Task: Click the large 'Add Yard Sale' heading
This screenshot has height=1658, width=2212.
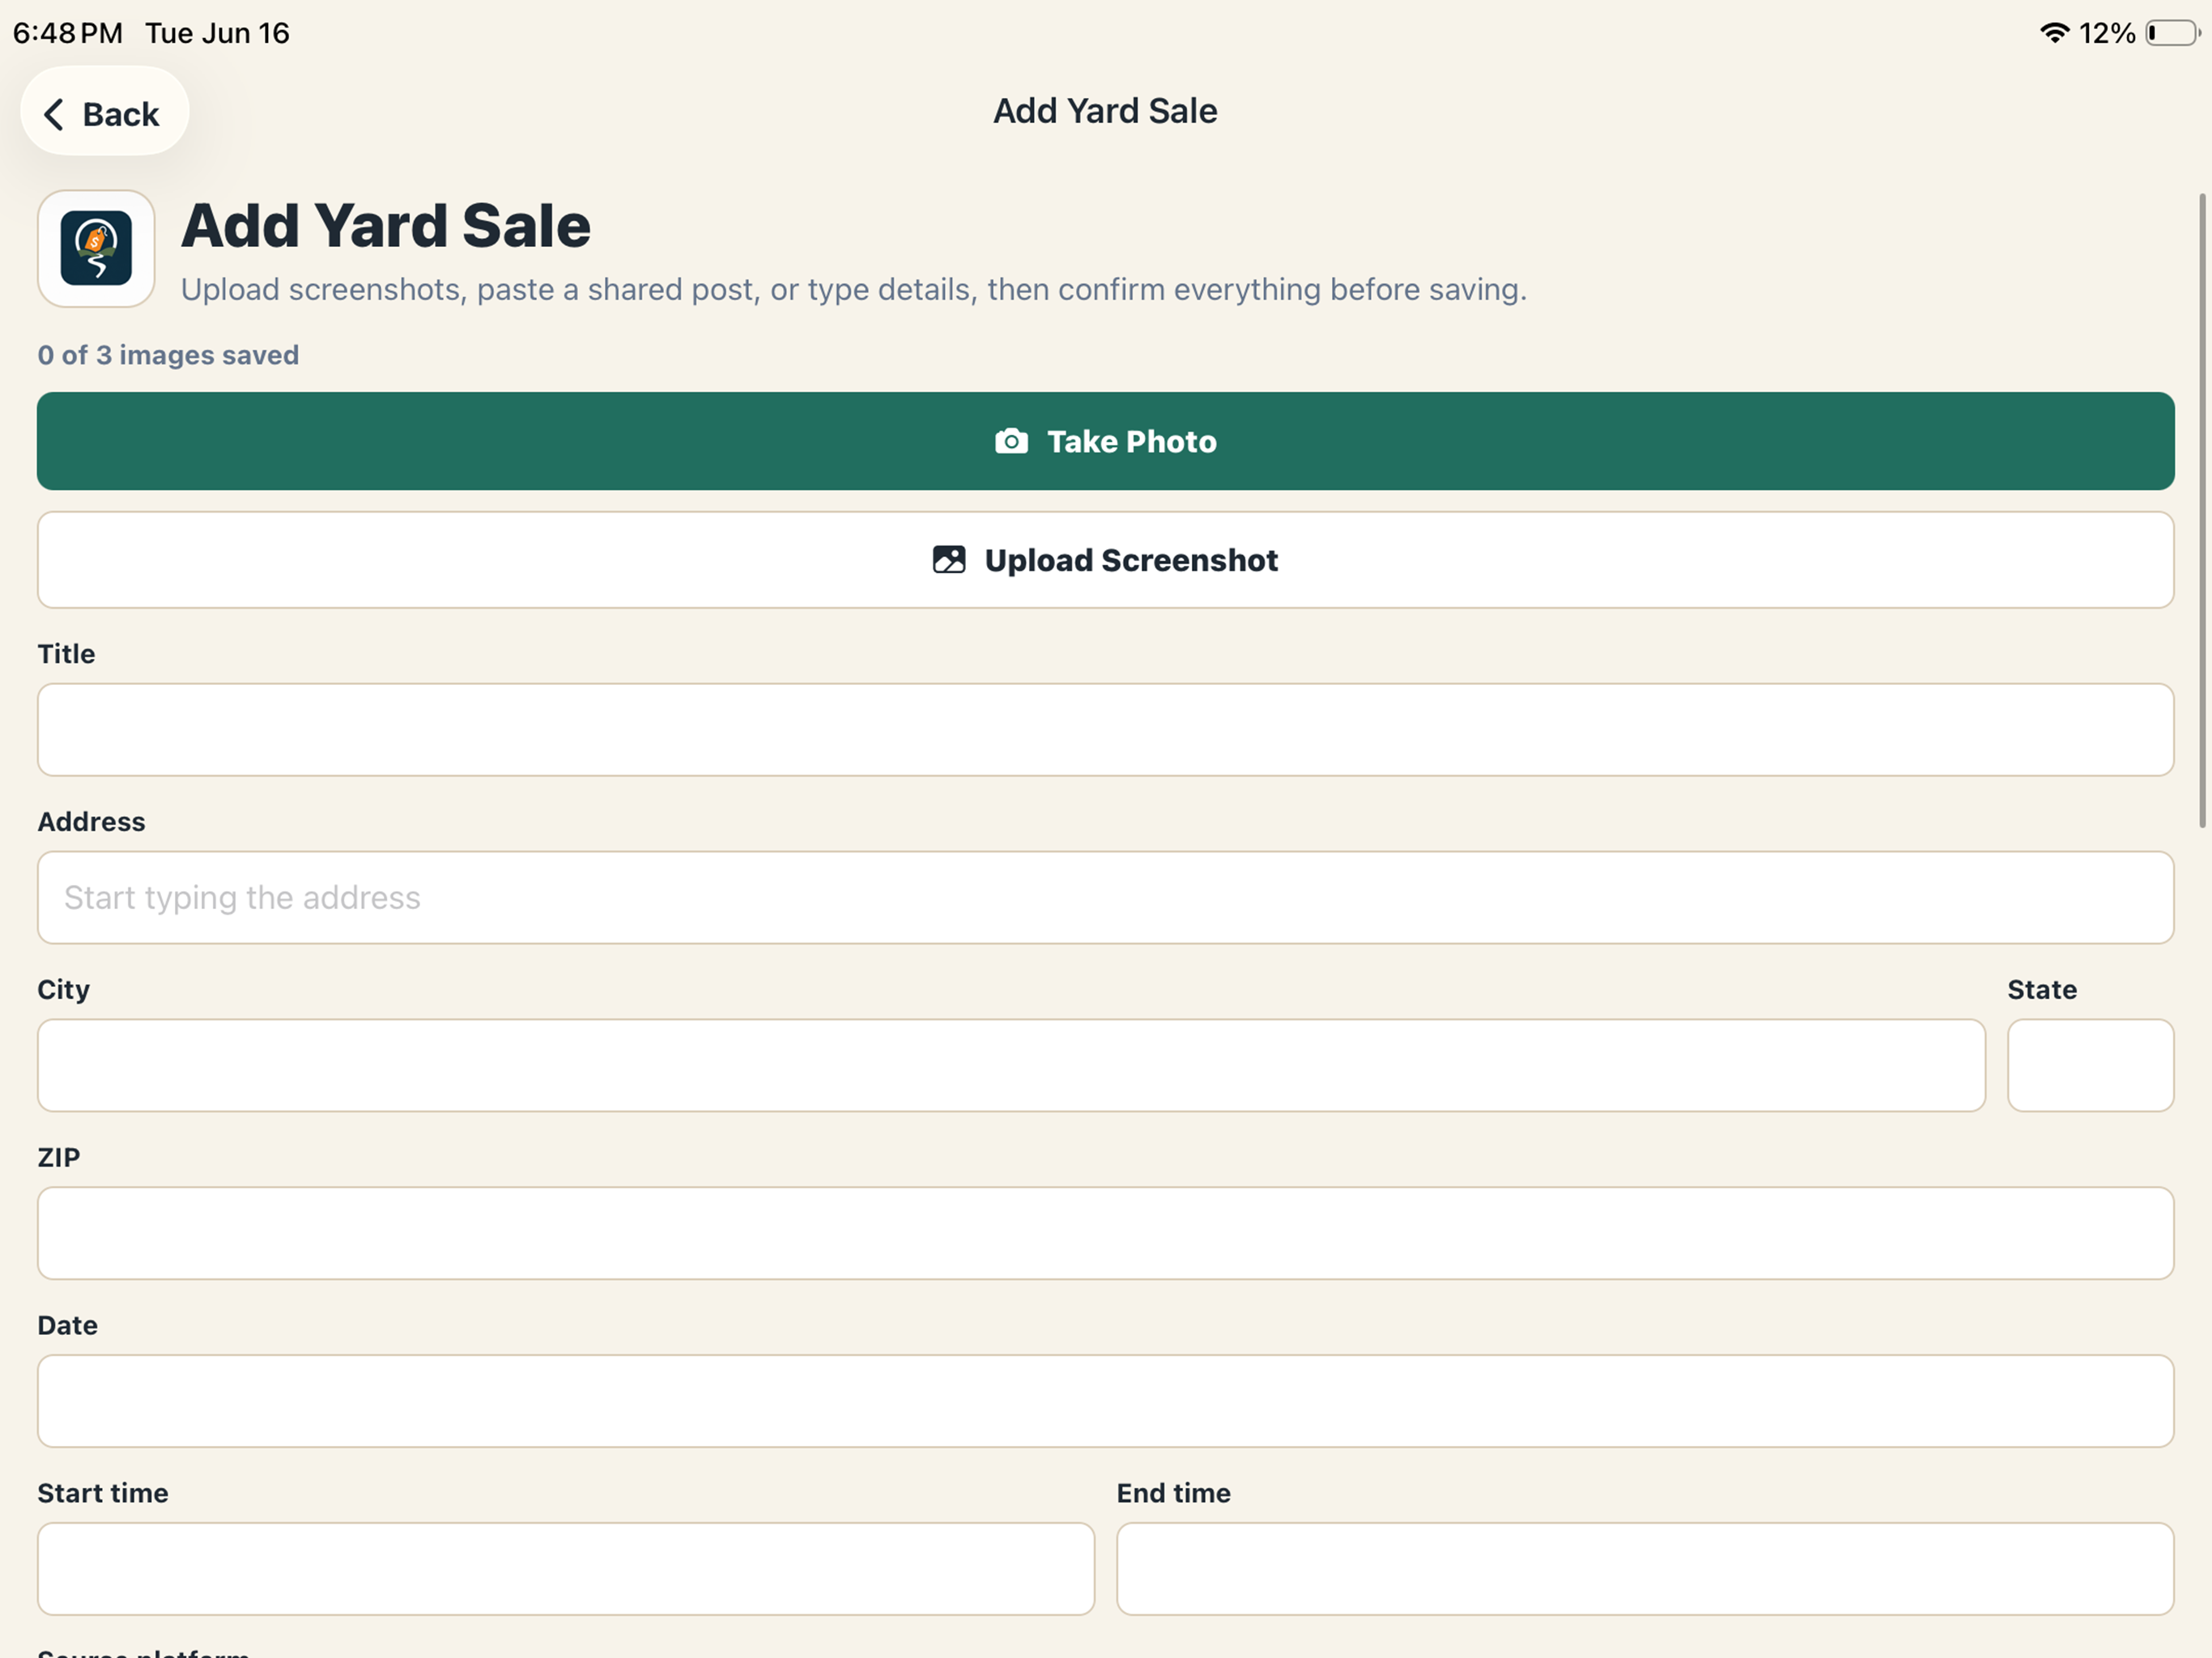Action: (386, 226)
